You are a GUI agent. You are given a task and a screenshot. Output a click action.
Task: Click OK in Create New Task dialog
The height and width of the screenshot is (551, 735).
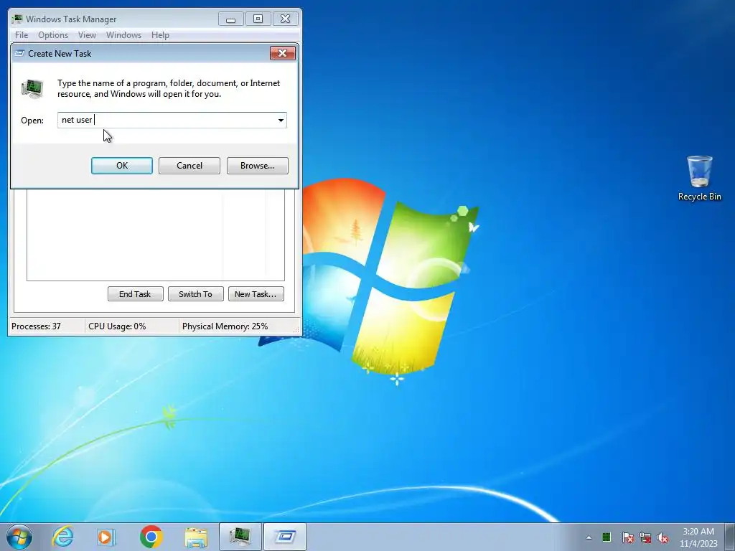point(122,166)
